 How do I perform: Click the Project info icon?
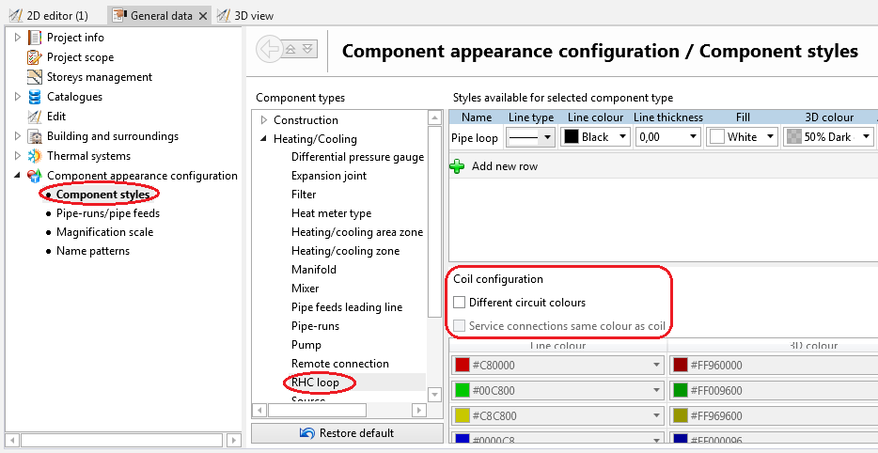[36, 38]
